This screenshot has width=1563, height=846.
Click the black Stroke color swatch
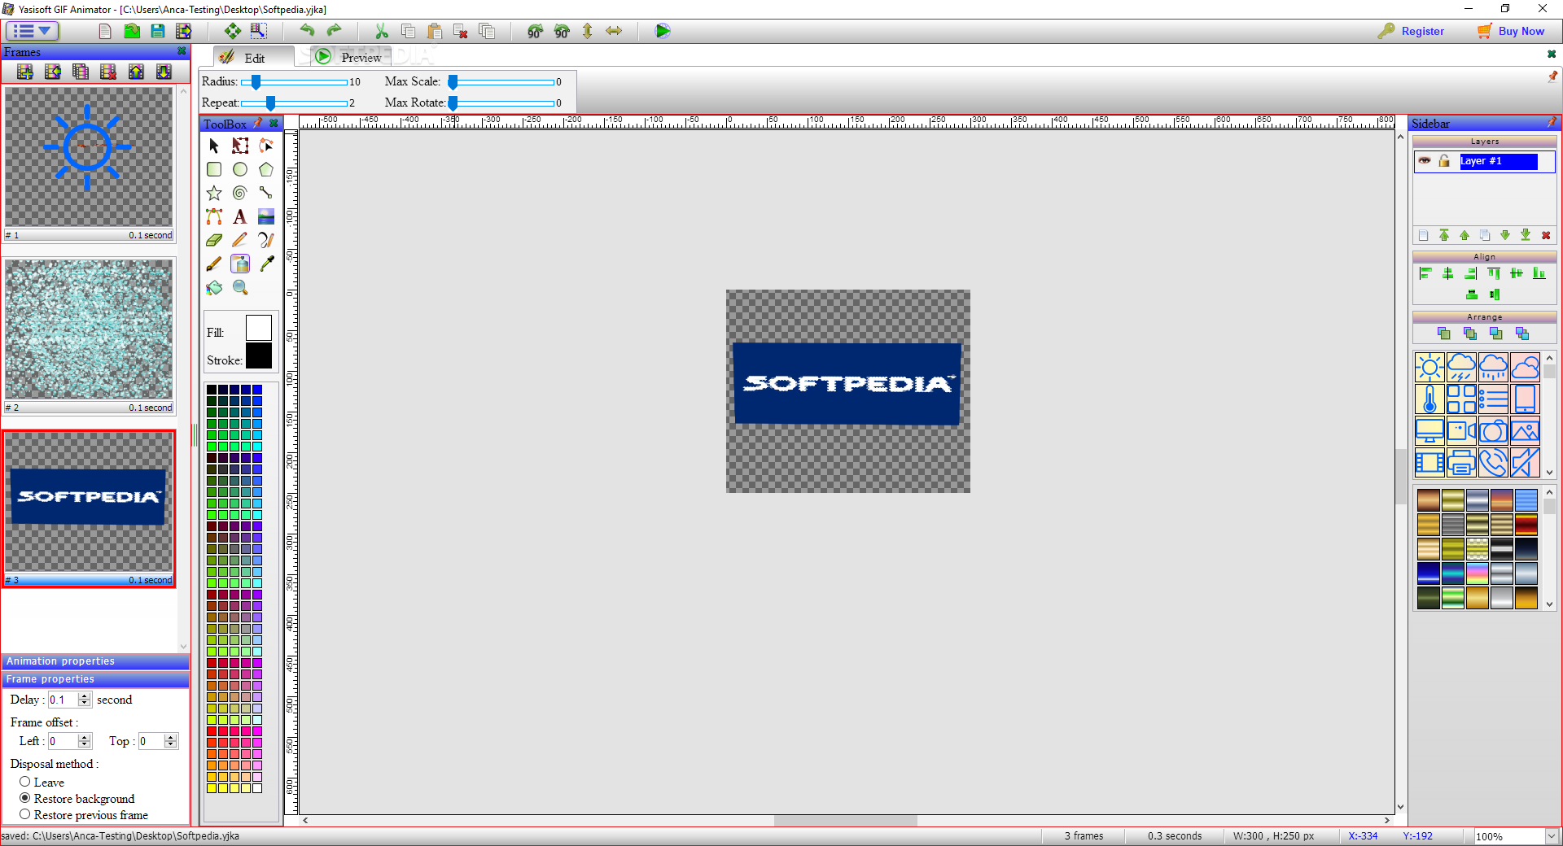[x=259, y=355]
